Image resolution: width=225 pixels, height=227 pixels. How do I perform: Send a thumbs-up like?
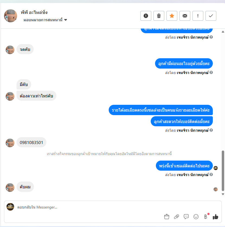pos(216,217)
